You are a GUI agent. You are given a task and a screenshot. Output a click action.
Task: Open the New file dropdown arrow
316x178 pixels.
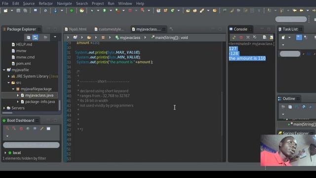[x=12, y=10]
